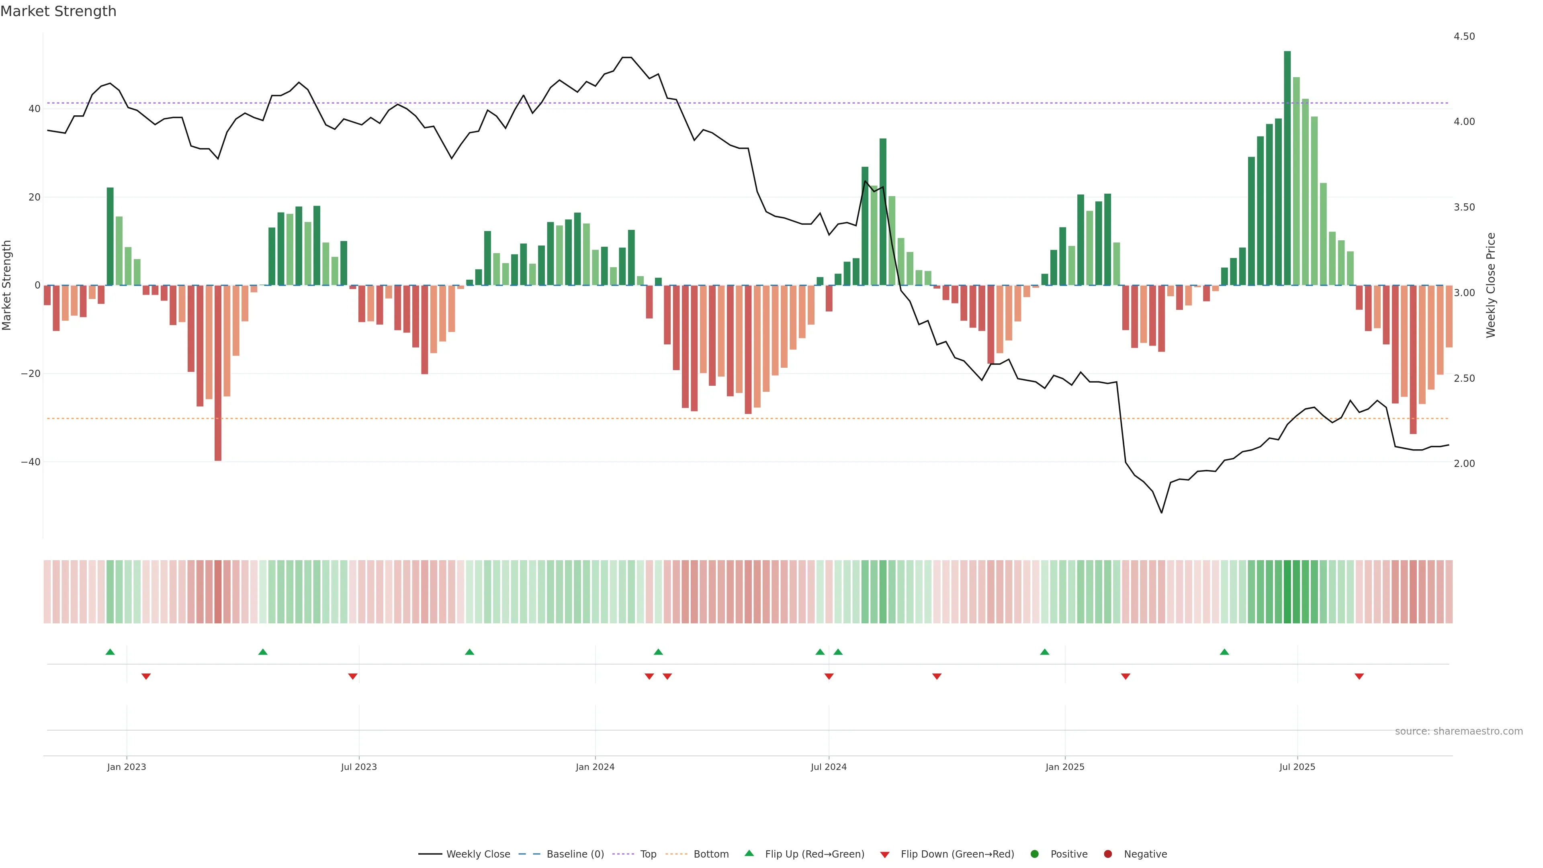Click the green flip-up marker nearest Jan 2025

click(x=1045, y=652)
